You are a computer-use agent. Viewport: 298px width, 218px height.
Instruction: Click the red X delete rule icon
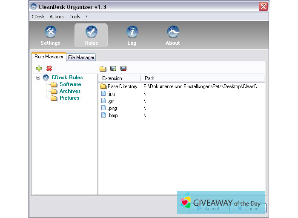[x=49, y=68]
